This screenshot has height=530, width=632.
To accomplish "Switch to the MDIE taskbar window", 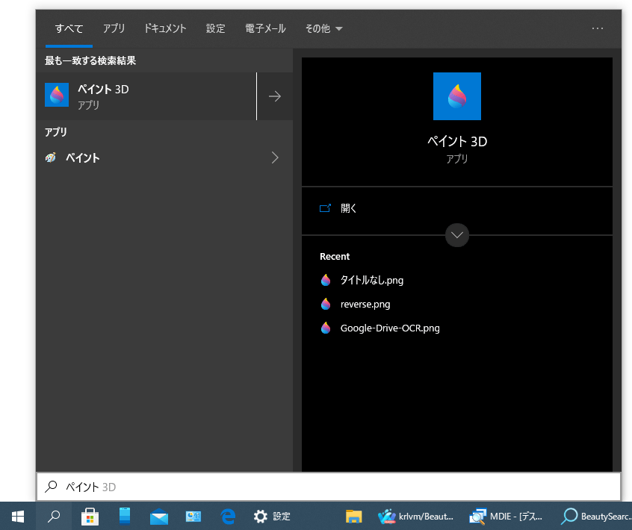I will point(506,517).
